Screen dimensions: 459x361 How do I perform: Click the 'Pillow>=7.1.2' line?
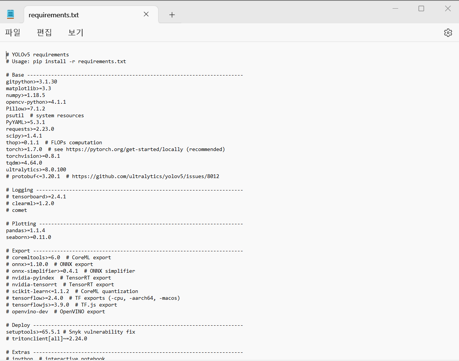(x=26, y=109)
